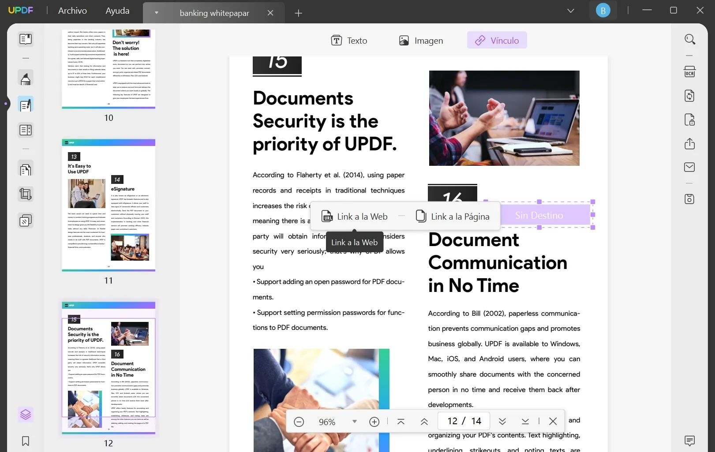Choose Link a la Web option

pyautogui.click(x=355, y=217)
